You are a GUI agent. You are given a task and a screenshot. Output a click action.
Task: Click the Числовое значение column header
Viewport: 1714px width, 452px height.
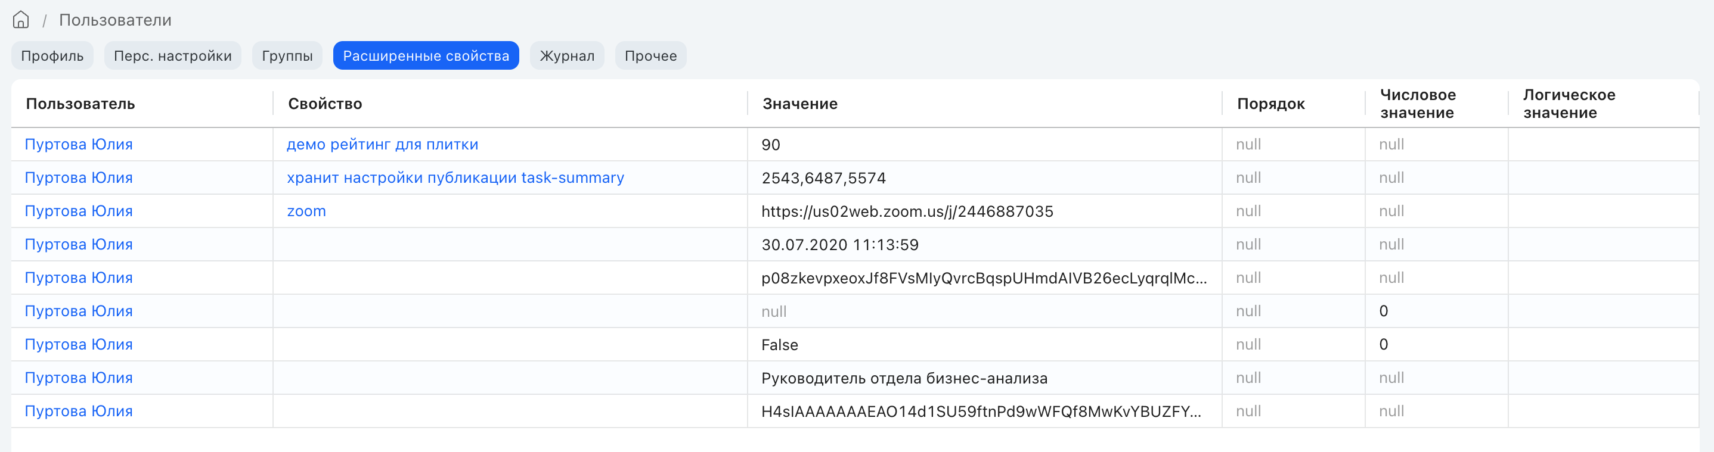click(x=1418, y=104)
